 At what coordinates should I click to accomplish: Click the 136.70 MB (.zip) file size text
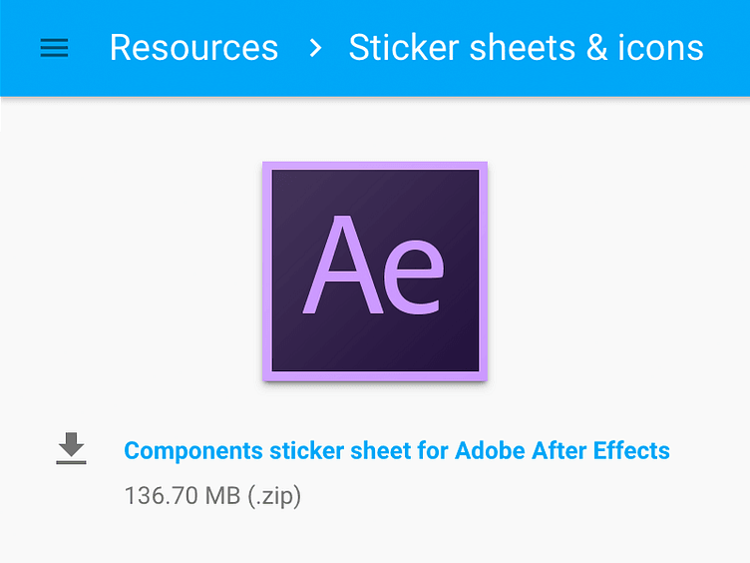click(x=212, y=495)
